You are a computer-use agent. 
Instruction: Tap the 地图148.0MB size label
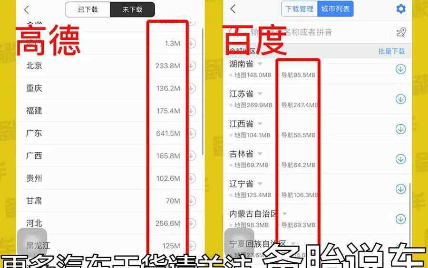253,75
